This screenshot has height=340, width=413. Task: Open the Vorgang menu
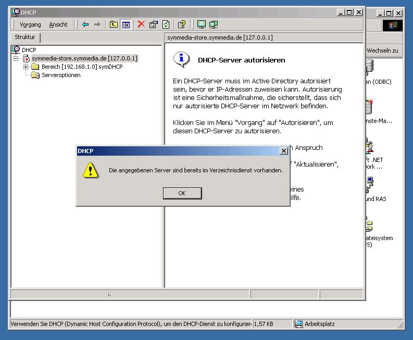click(x=30, y=24)
